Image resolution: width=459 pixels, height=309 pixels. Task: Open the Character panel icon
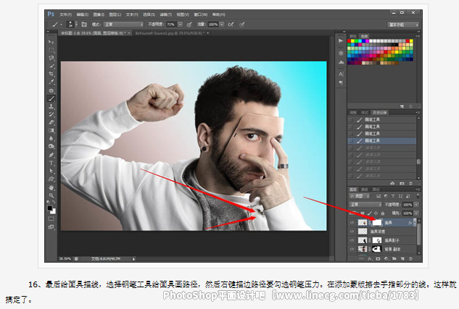341,75
